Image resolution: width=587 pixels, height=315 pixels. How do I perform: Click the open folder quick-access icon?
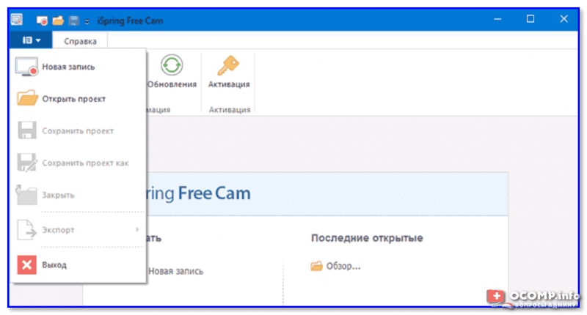58,21
